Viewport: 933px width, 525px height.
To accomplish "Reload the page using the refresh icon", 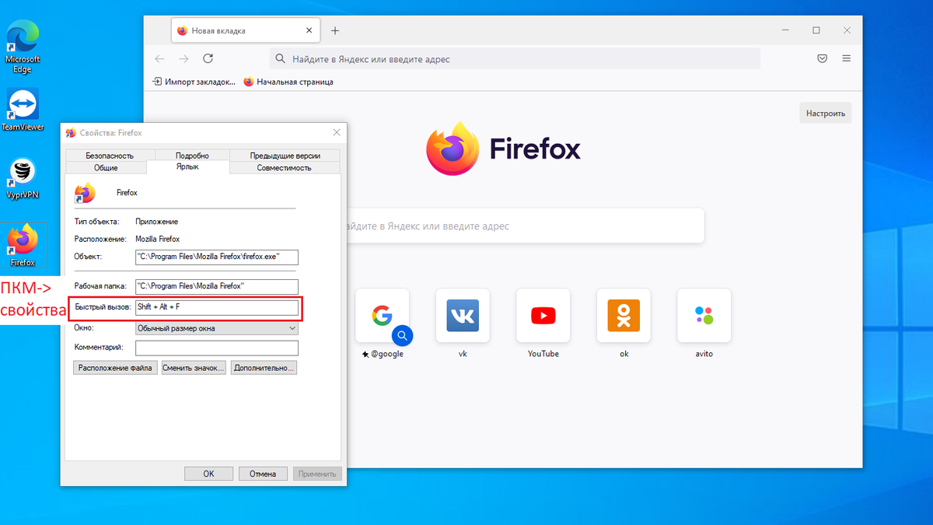I will pos(208,58).
